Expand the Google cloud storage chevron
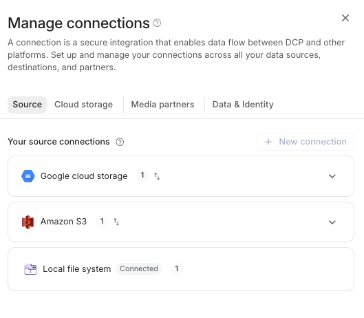 332,176
